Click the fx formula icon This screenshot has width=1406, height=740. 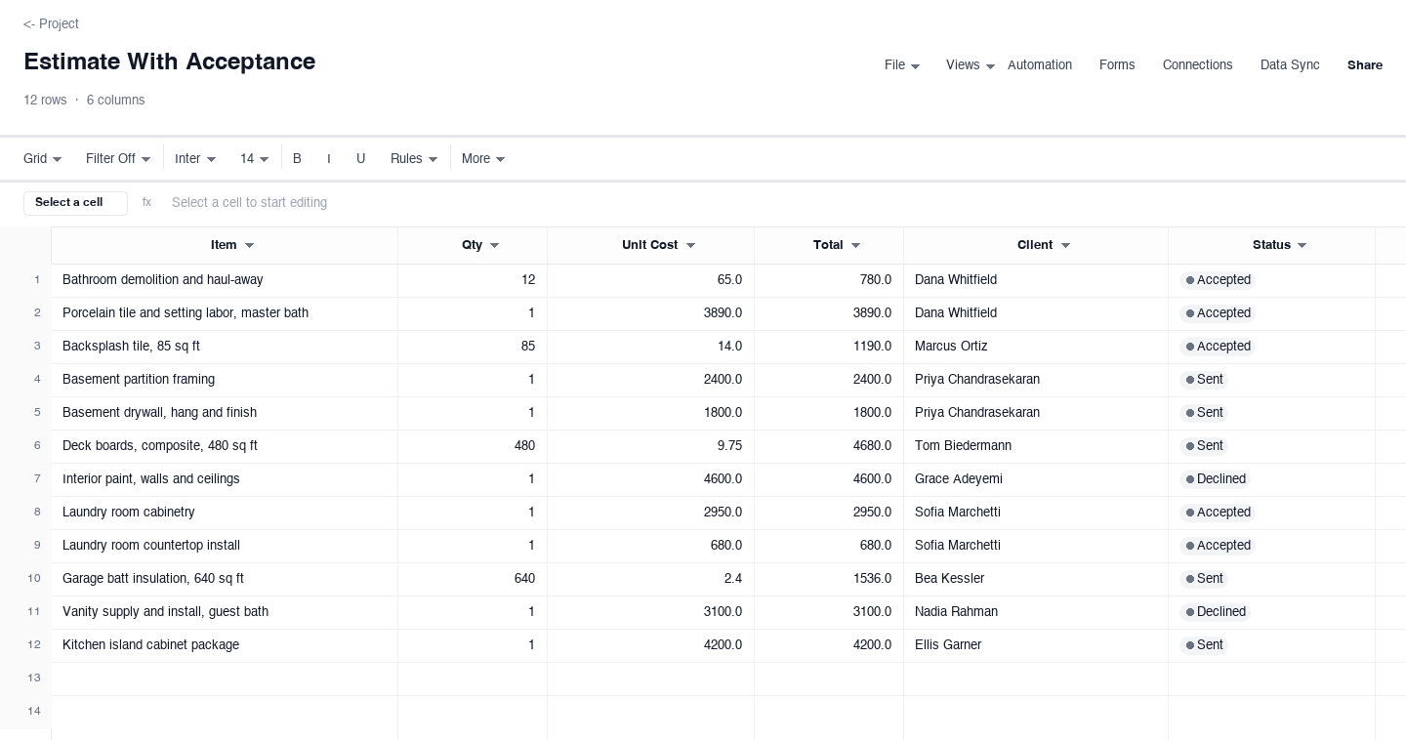pos(146,202)
